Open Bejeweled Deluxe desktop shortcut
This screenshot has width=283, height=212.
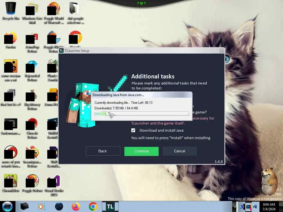click(32, 71)
